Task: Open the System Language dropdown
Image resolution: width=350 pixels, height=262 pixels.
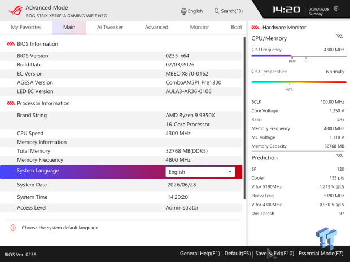Action: coord(200,172)
